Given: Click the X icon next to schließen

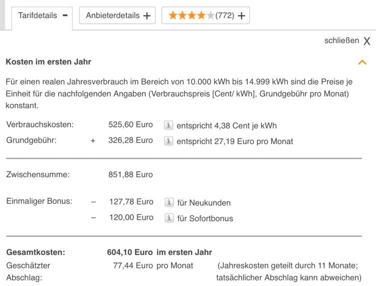Looking at the screenshot, I should coord(366,41).
